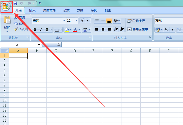Open the 视图 tab
This screenshot has height=125, width=183.
[108, 10]
